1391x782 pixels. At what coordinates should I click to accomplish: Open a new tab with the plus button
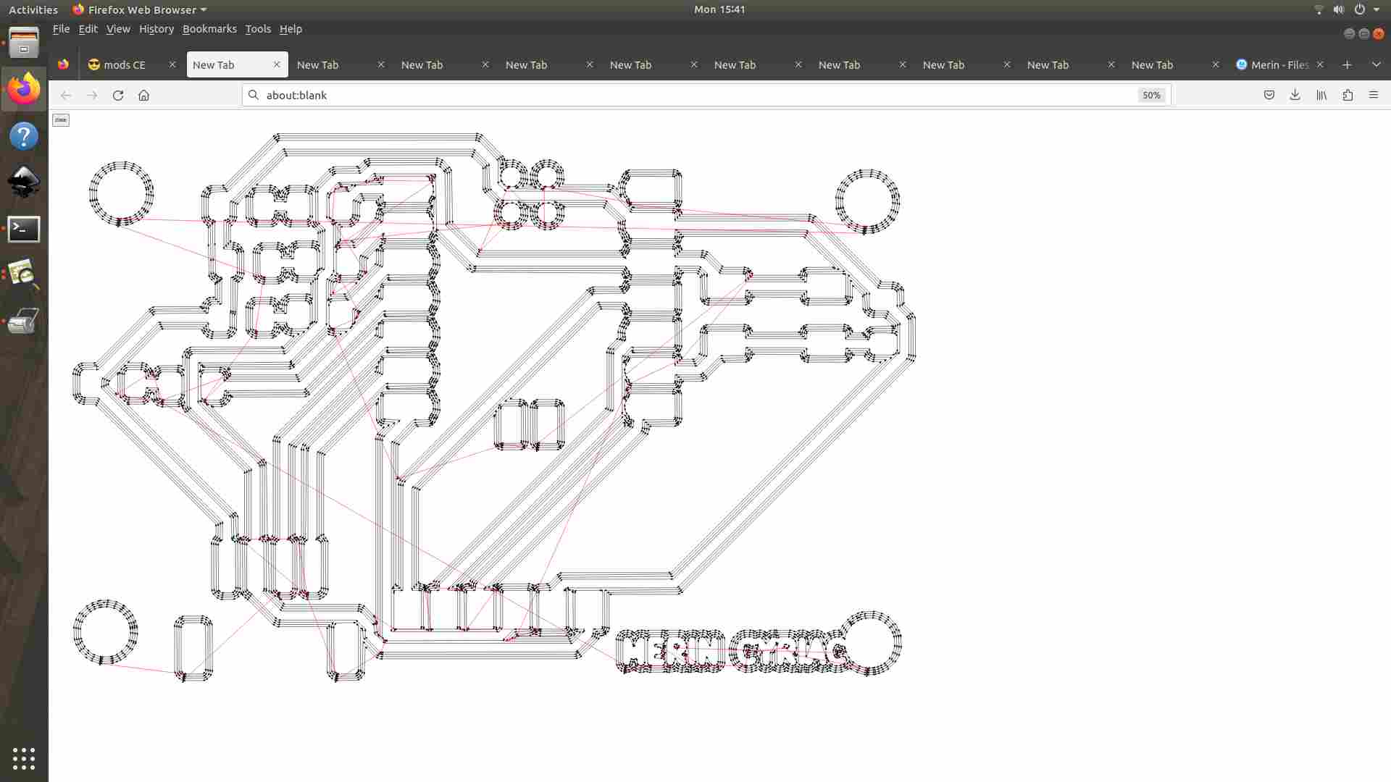coord(1347,64)
